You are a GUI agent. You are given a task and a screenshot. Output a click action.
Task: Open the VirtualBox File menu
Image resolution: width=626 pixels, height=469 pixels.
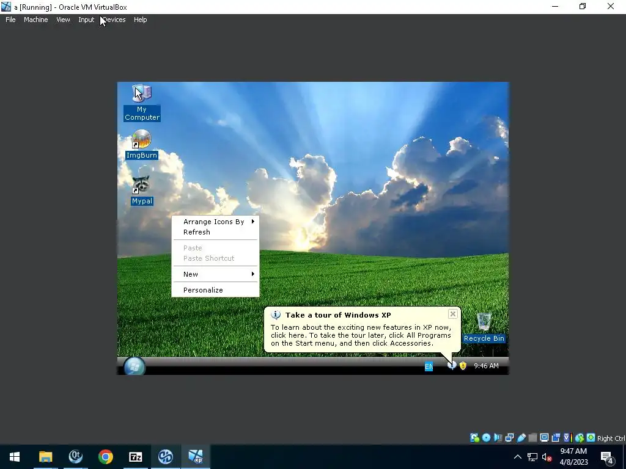[x=10, y=20]
